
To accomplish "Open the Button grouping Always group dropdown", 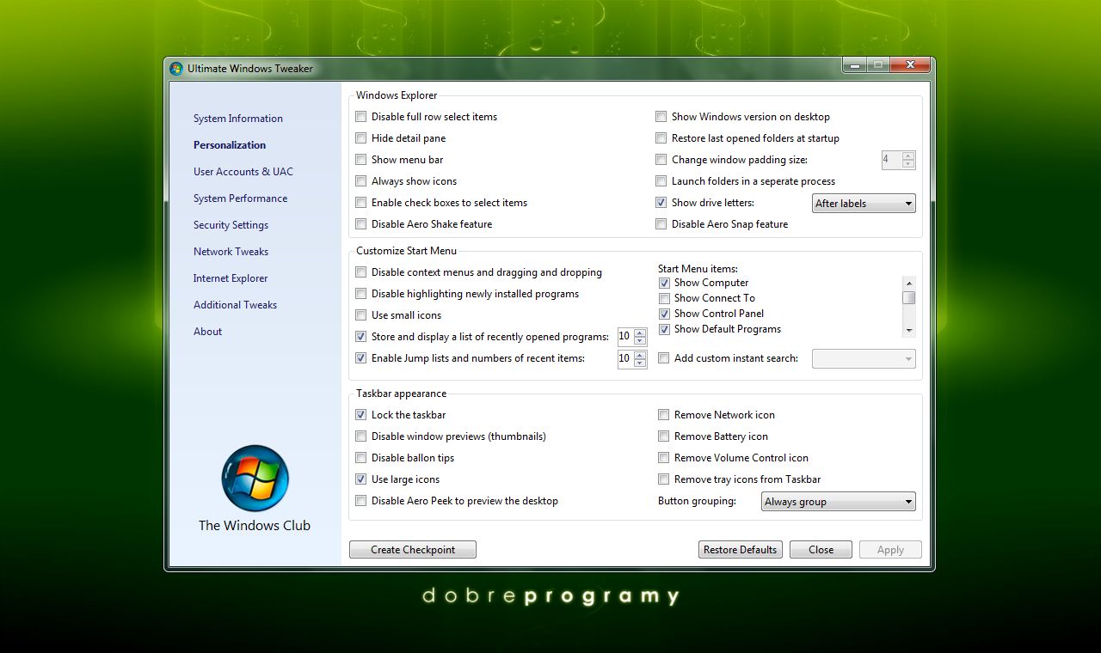I will coord(839,502).
